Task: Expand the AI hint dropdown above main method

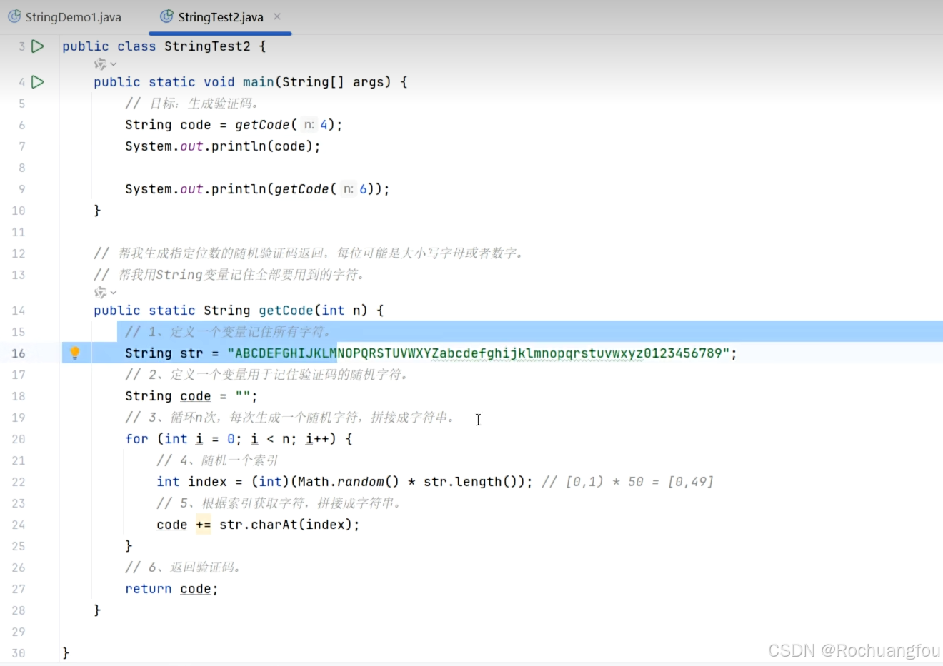Action: (105, 64)
